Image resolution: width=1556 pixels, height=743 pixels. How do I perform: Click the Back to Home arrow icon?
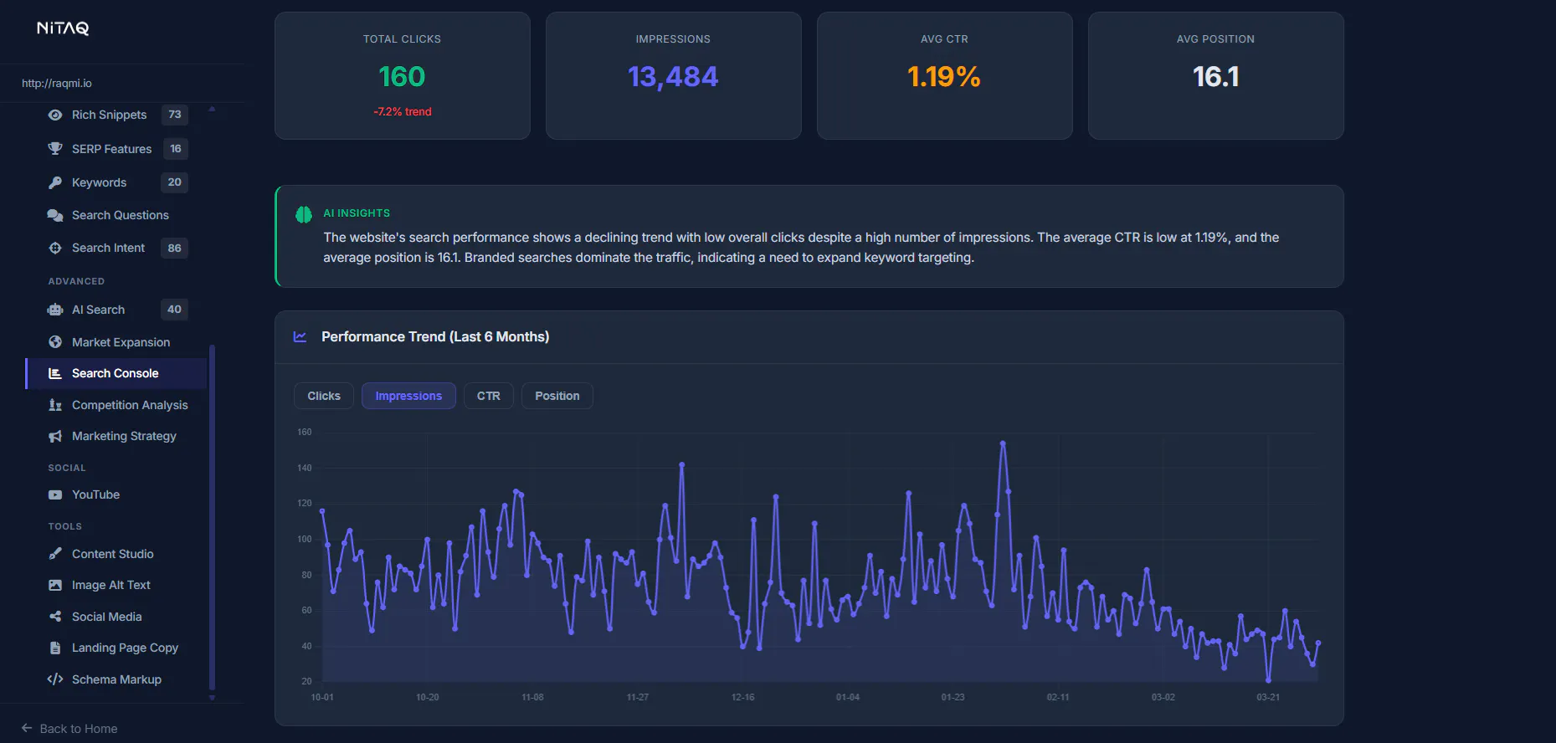(27, 728)
